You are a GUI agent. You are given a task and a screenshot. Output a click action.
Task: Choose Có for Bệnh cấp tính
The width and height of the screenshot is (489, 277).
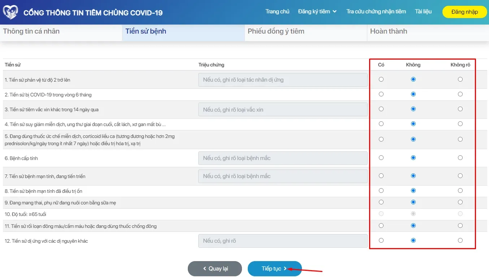tap(381, 158)
